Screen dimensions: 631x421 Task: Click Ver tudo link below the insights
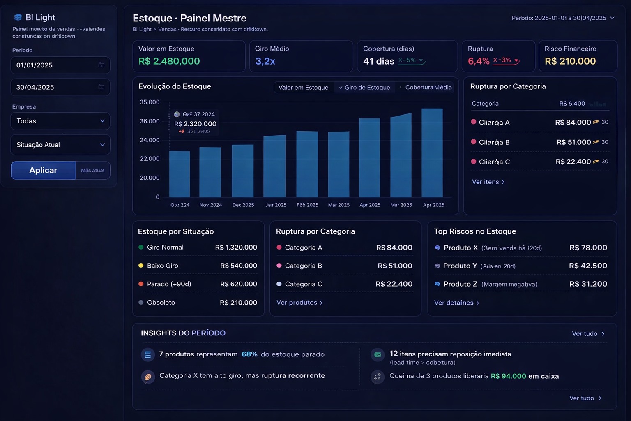[585, 398]
